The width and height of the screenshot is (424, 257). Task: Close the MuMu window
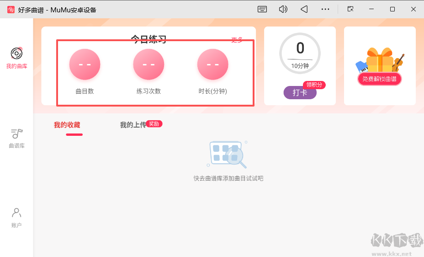click(x=413, y=9)
